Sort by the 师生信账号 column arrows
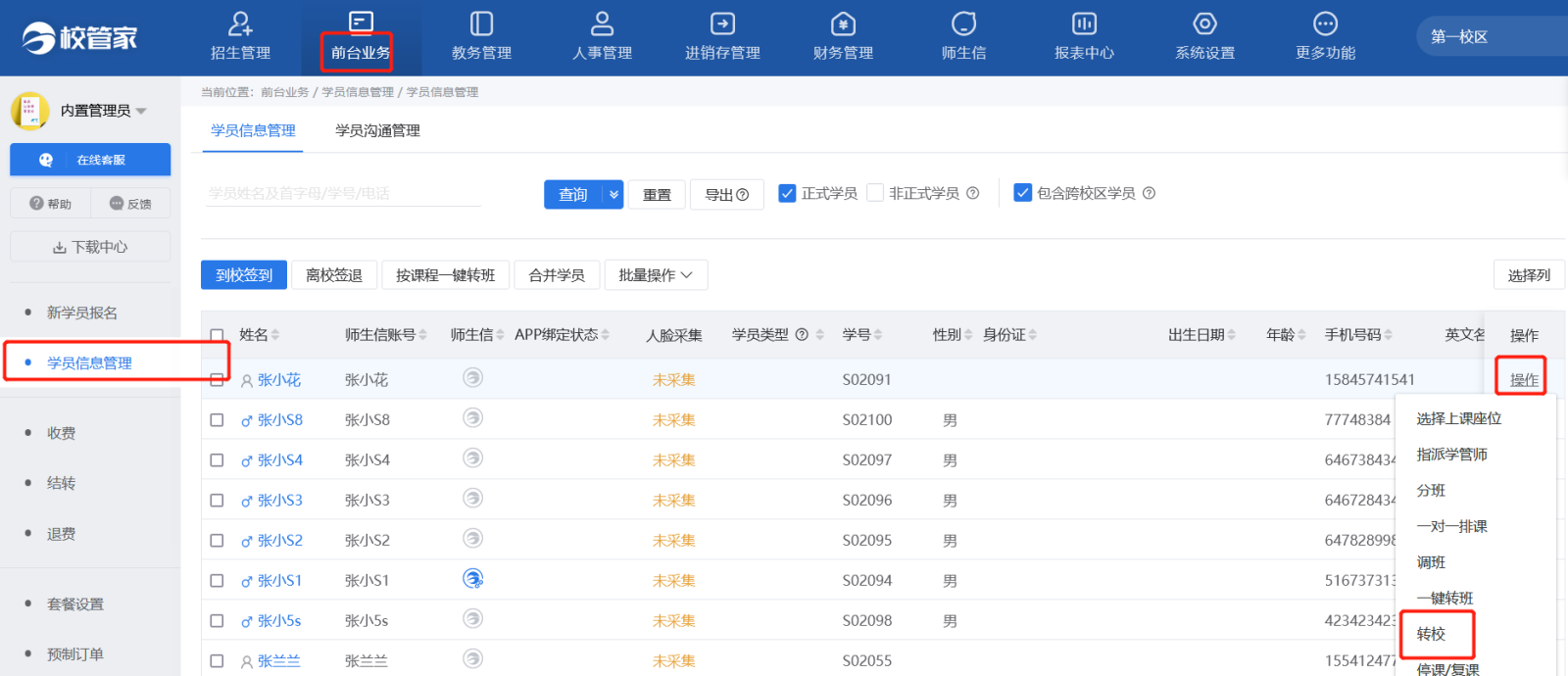The image size is (1568, 676). [423, 335]
